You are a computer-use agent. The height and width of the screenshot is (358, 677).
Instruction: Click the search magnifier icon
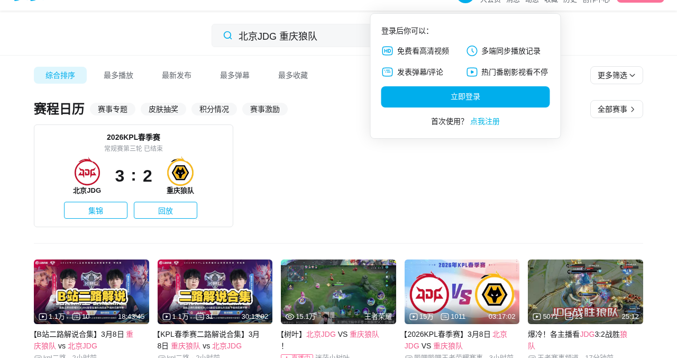click(228, 35)
